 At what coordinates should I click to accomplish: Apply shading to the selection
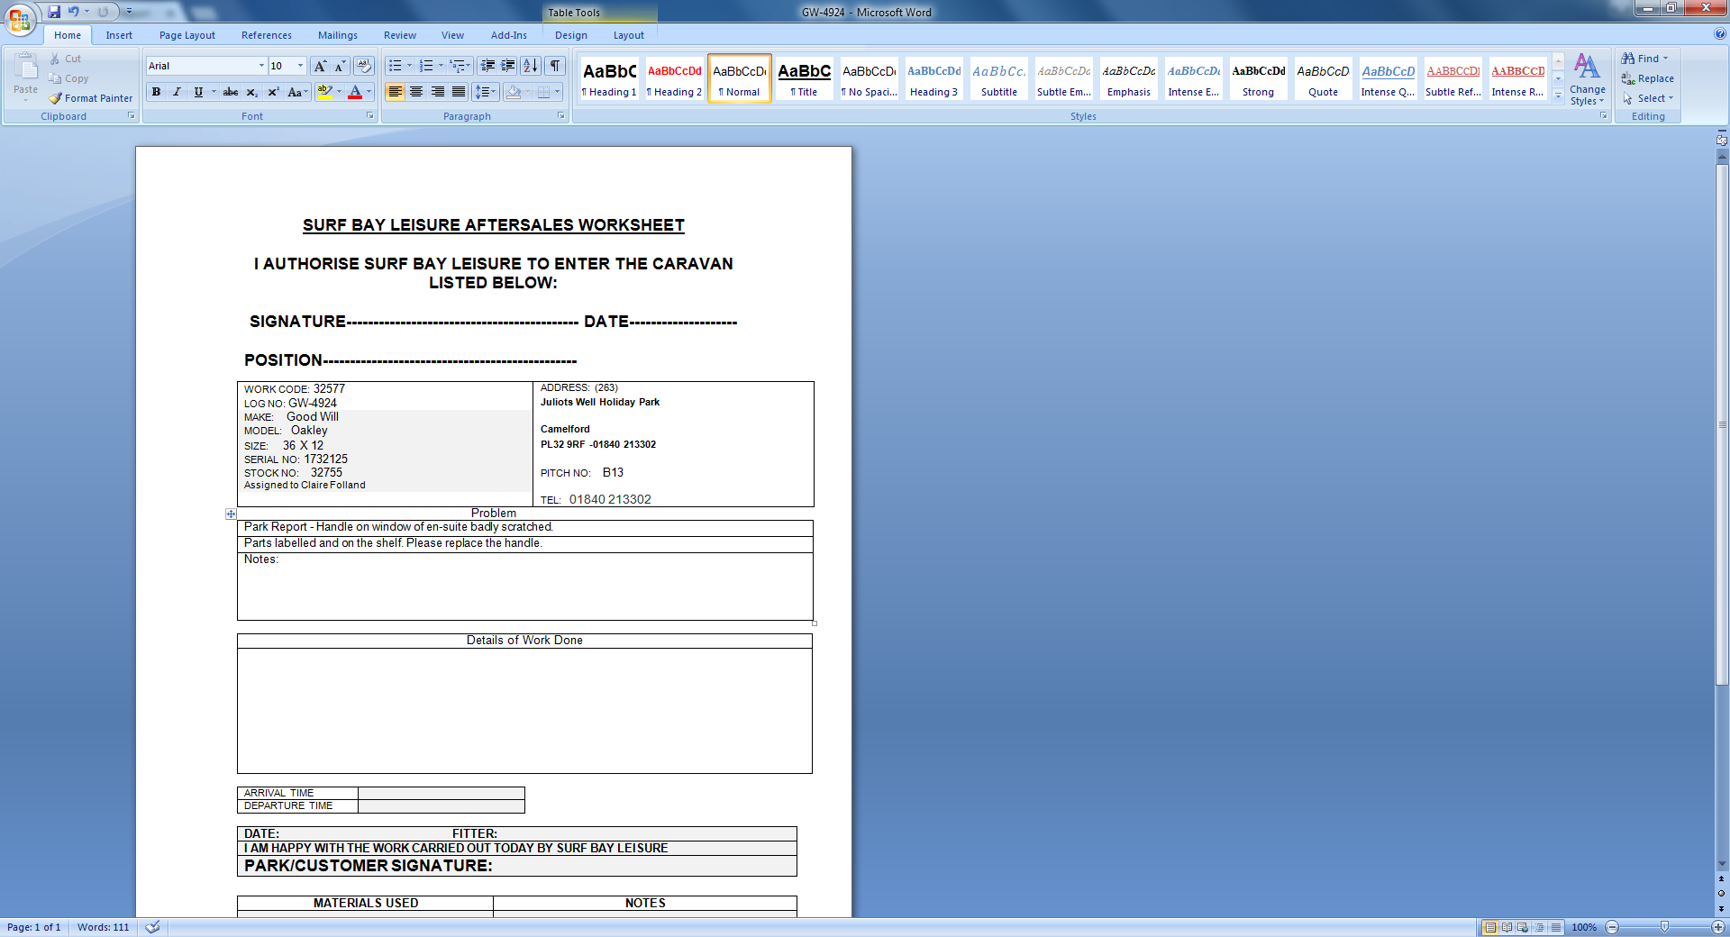[514, 92]
